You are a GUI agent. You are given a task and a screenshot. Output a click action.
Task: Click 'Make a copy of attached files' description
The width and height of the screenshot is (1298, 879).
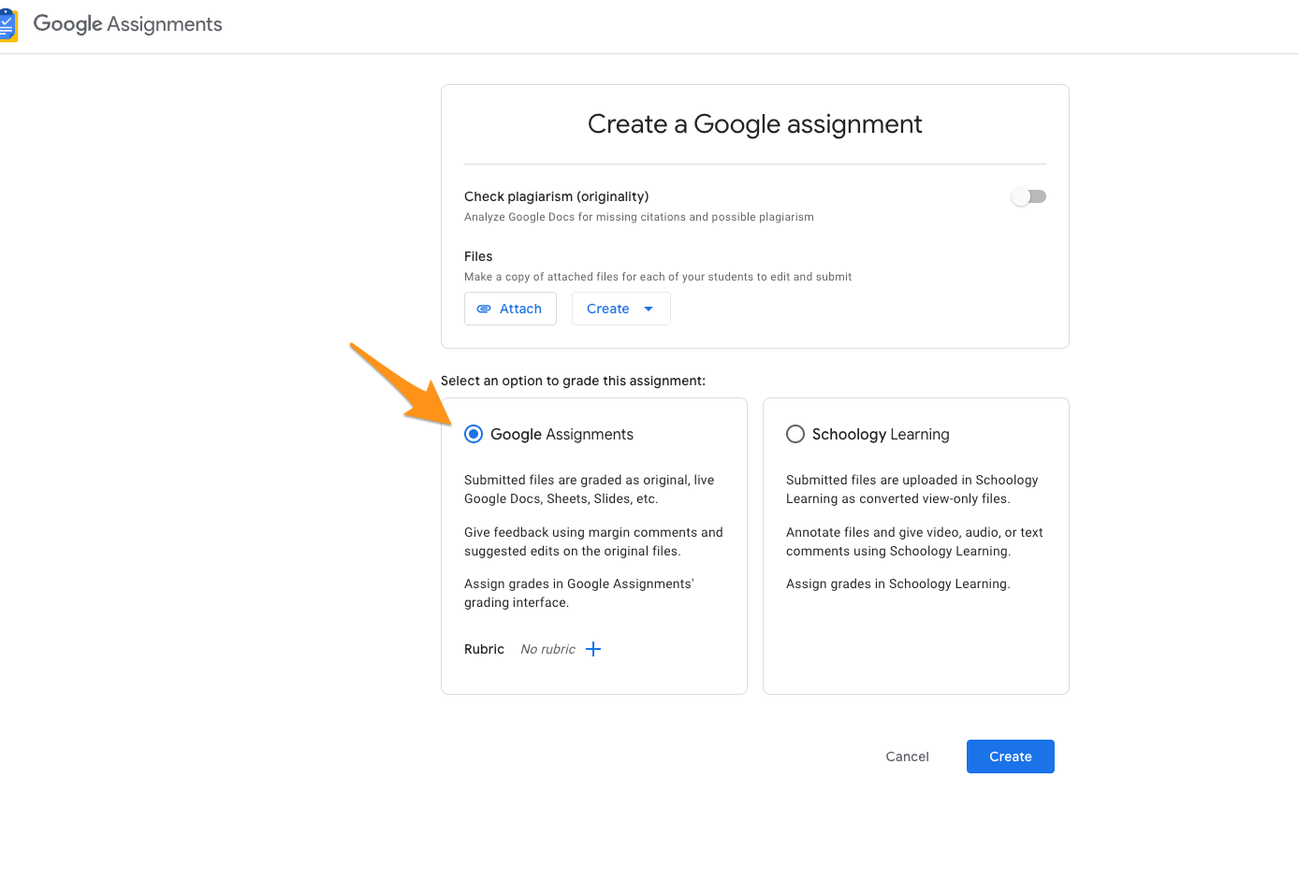(658, 277)
